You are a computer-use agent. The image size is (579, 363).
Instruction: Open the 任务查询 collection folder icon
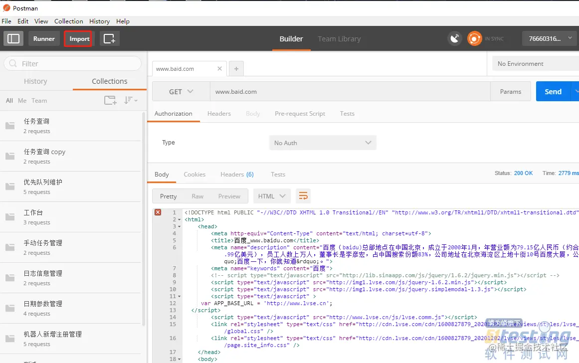pos(10,126)
